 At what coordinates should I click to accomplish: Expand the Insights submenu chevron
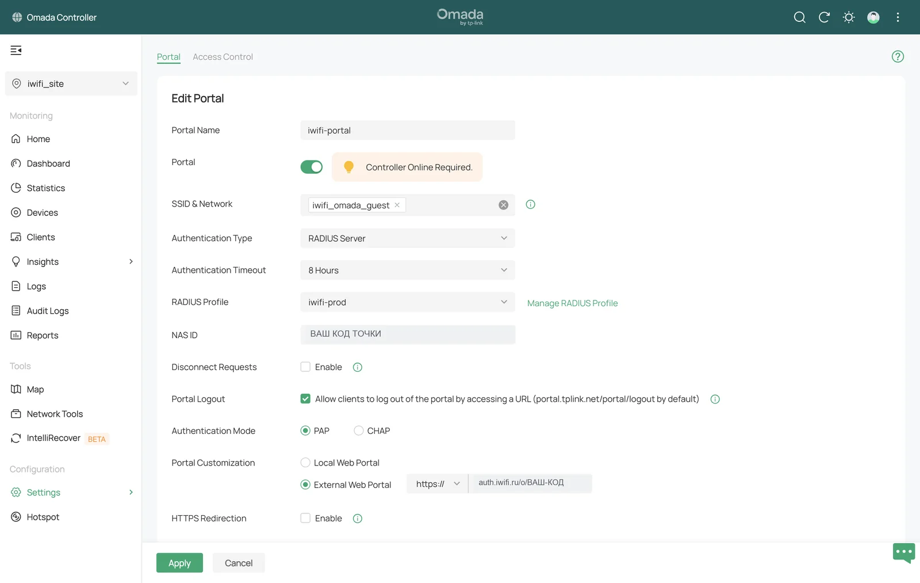pos(131,261)
